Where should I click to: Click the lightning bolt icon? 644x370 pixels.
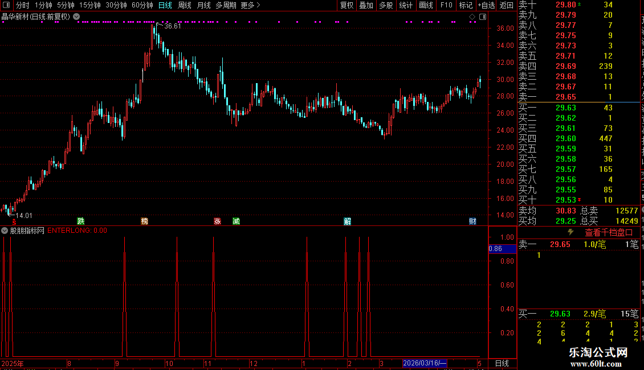pos(570,232)
